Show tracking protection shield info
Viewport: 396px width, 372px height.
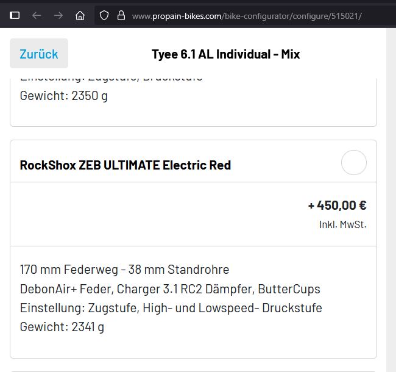[x=104, y=15]
